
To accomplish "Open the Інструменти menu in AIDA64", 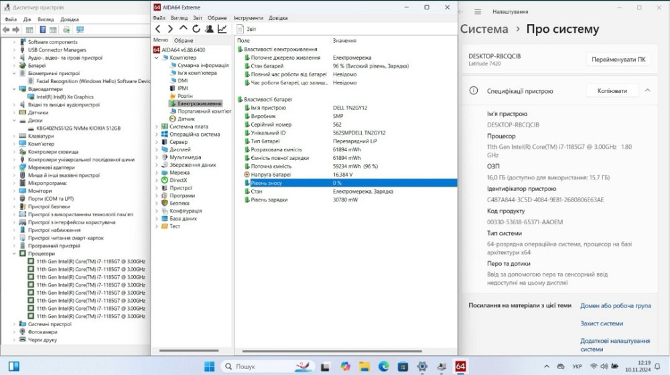I will (248, 18).
